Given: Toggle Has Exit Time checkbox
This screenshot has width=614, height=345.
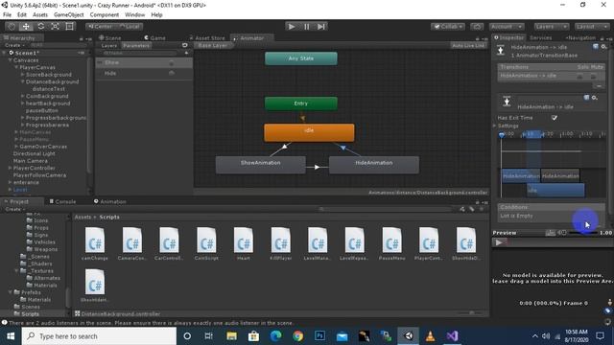Looking at the screenshot, I should coord(555,118).
